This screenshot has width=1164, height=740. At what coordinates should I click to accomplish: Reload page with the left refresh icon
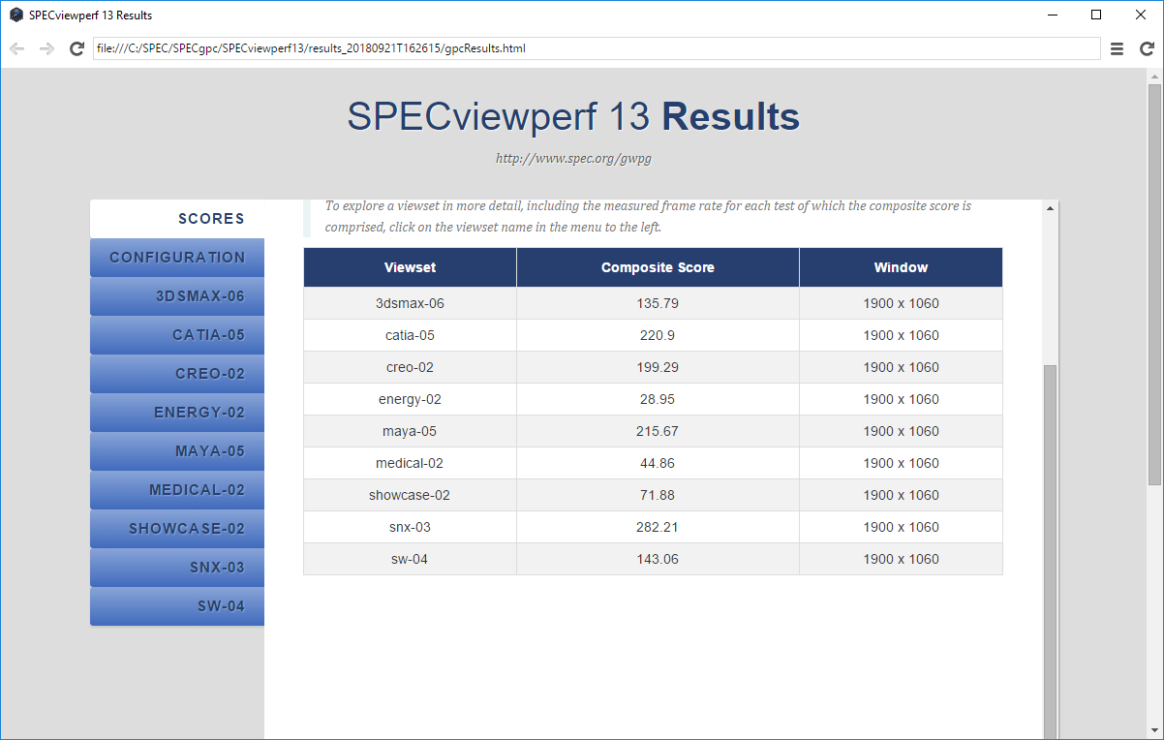[x=77, y=48]
